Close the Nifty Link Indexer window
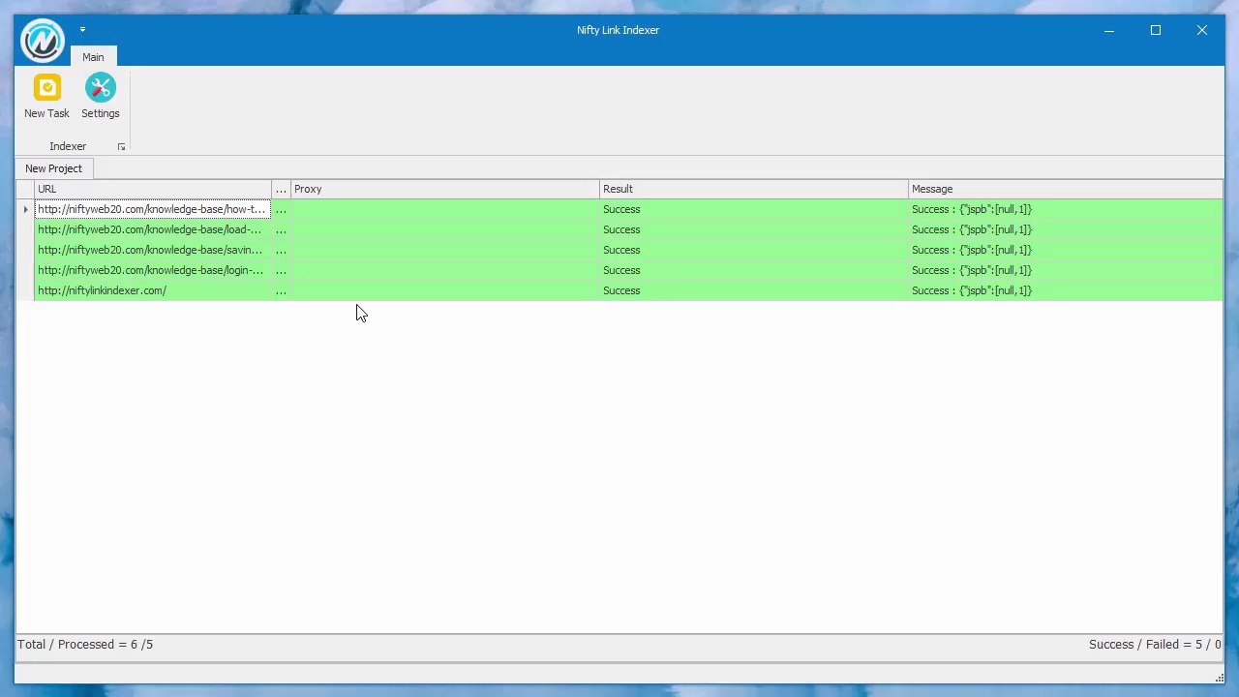The width and height of the screenshot is (1239, 697). tap(1202, 30)
